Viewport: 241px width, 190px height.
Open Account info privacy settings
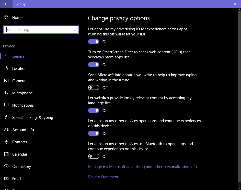[x=23, y=130]
